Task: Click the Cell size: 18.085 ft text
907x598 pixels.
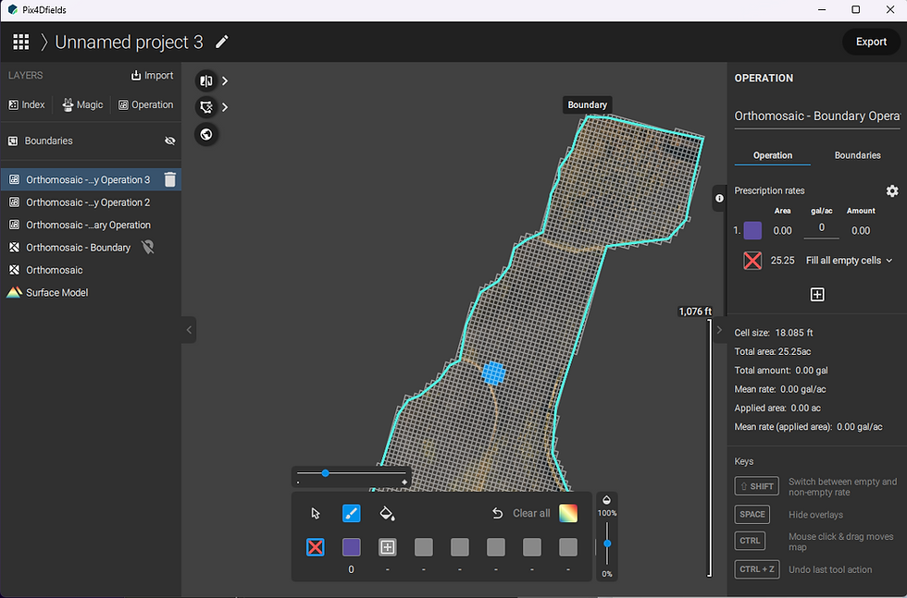Action: [774, 333]
